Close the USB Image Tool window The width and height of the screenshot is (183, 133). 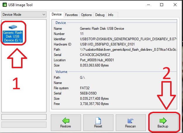coord(175,5)
